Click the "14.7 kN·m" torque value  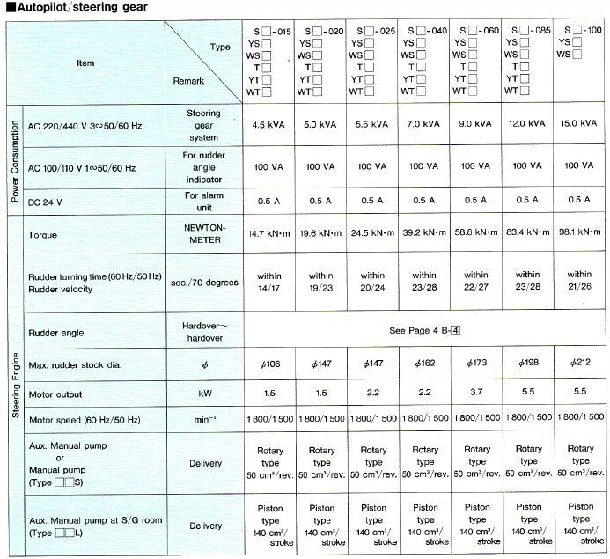pyautogui.click(x=268, y=234)
